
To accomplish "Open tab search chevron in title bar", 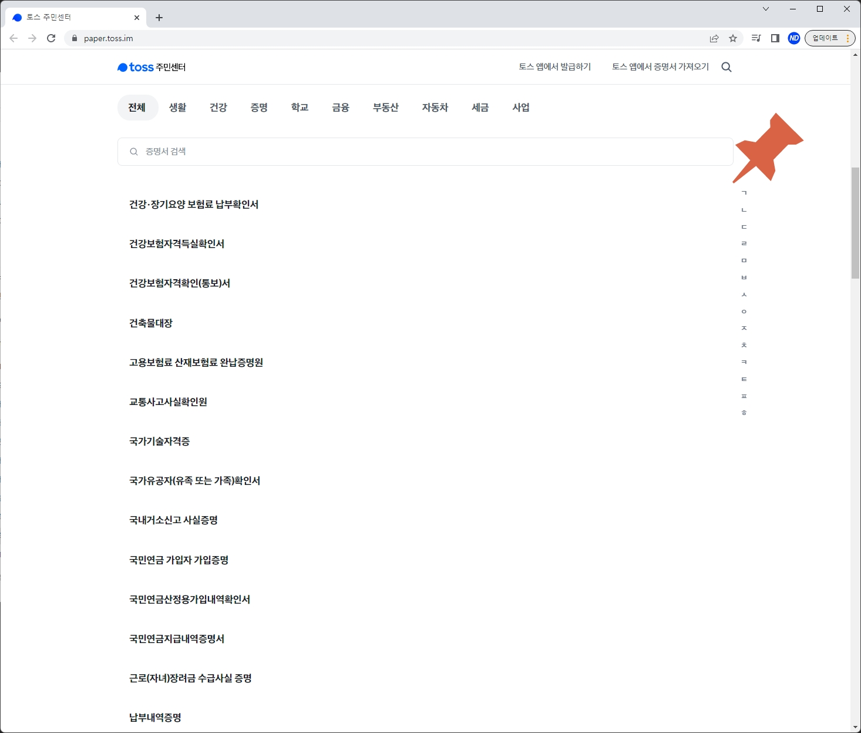I will [x=766, y=9].
